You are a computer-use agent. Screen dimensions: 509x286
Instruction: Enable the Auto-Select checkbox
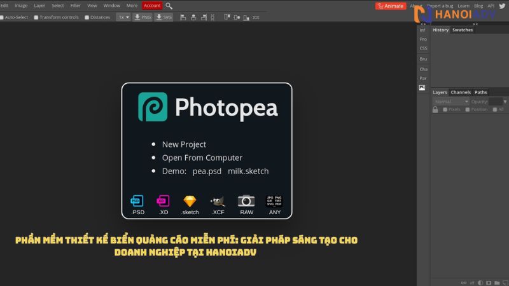[2, 18]
